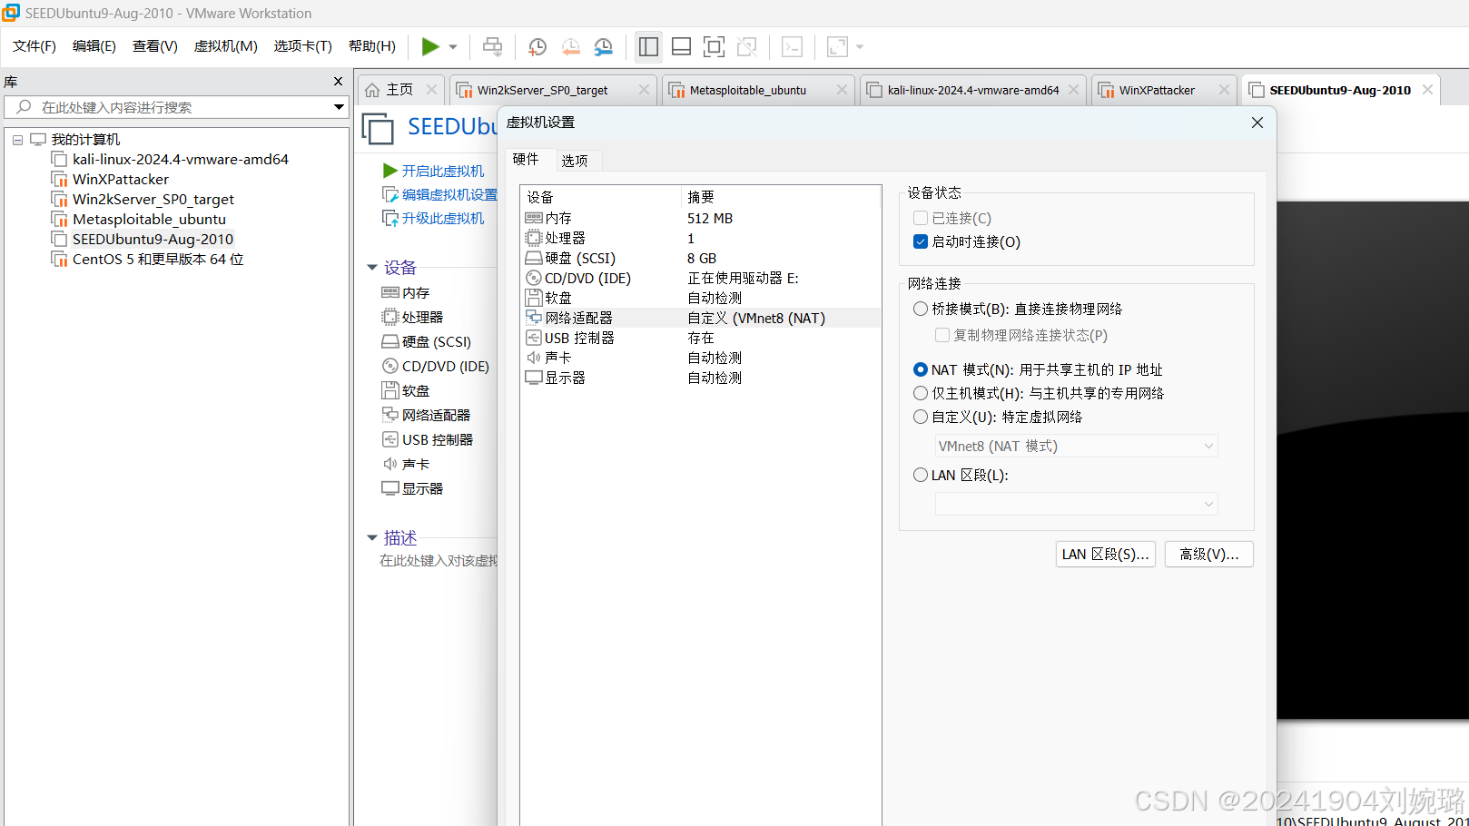Switch to the 选项 tab in settings dialog
The height and width of the screenshot is (826, 1469).
(x=575, y=161)
